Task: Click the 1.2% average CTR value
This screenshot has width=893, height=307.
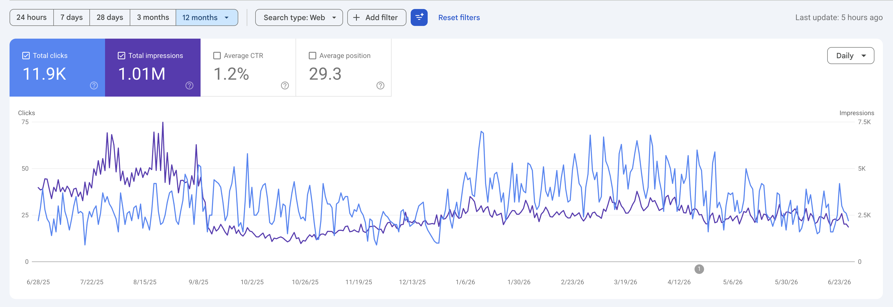Action: point(231,74)
